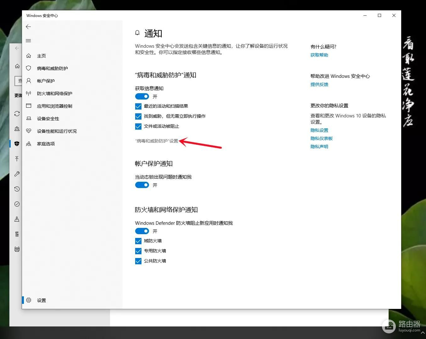426x339 pixels.
Task: Click the window icon for 应用和浏览器控制
Action: [x=29, y=106]
